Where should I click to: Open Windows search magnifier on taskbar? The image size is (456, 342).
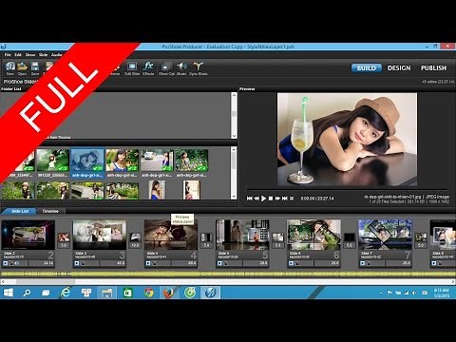[x=27, y=293]
